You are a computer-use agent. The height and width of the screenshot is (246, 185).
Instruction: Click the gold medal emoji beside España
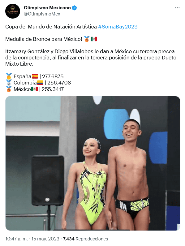point(9,76)
